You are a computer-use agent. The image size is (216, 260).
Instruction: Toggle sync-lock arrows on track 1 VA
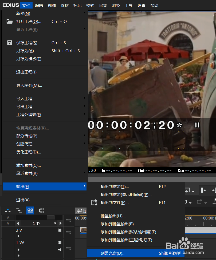[69, 248]
